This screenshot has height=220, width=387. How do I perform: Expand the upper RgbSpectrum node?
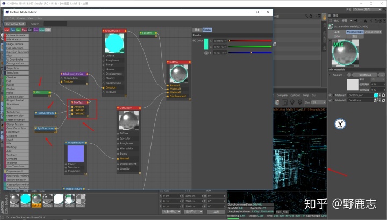(36, 113)
